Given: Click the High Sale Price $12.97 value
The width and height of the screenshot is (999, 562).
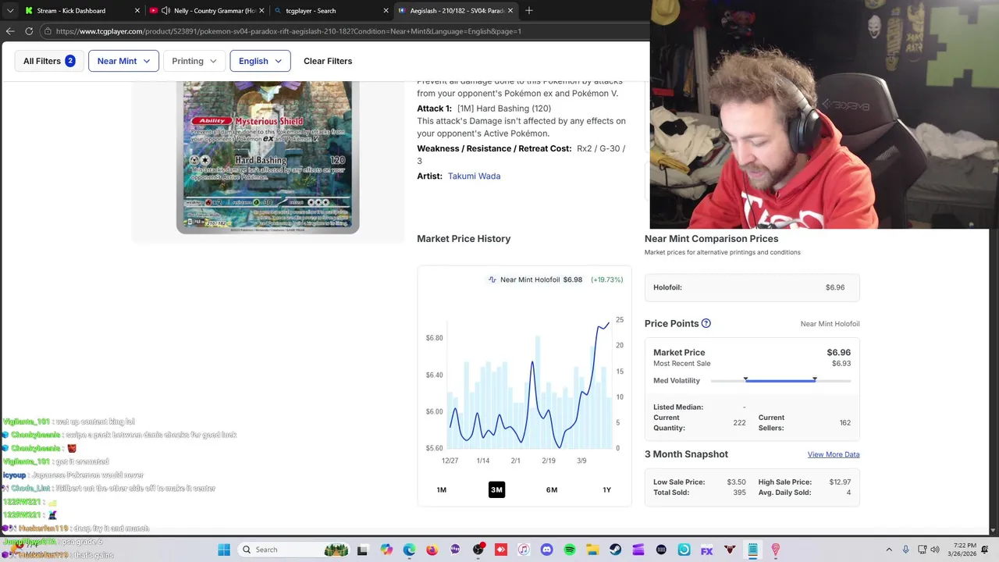Looking at the screenshot, I should click(837, 482).
